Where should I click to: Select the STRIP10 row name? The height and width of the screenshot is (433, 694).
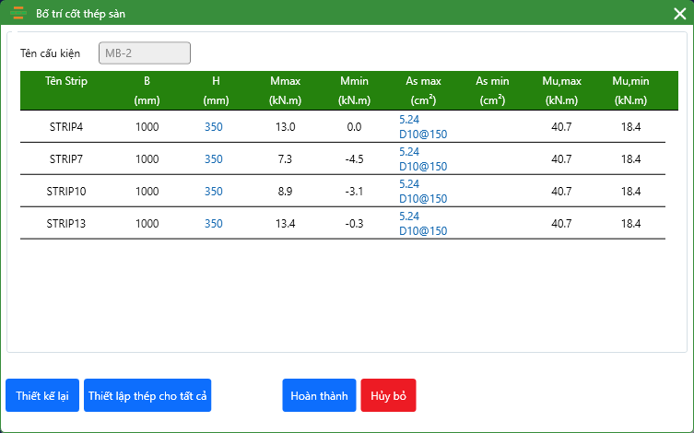pyautogui.click(x=66, y=192)
